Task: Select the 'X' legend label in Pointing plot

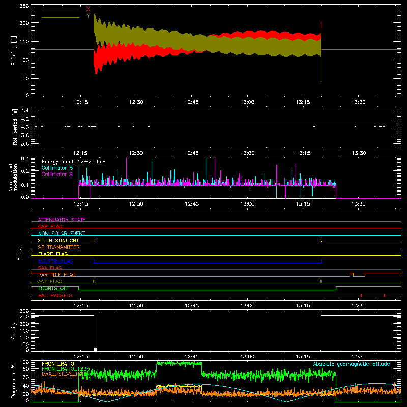Action: [88, 9]
